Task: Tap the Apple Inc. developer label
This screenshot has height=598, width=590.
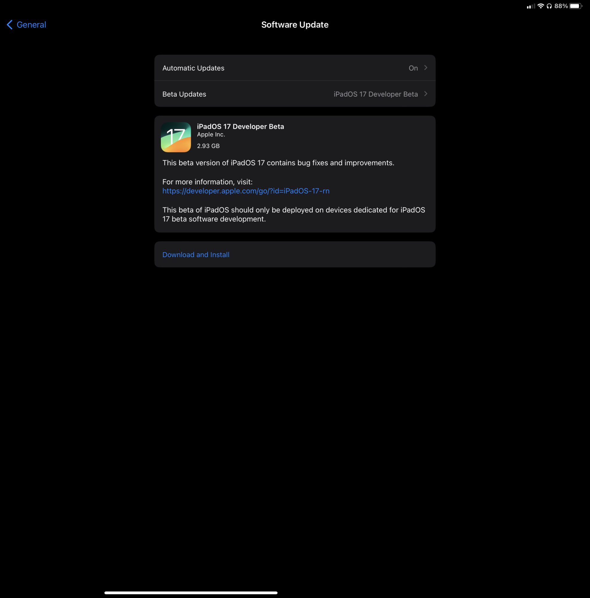Action: pyautogui.click(x=211, y=135)
